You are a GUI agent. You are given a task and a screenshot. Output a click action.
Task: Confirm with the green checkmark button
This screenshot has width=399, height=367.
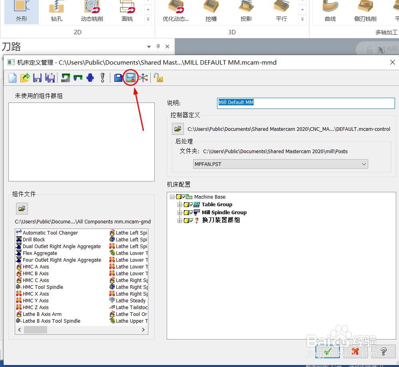[x=327, y=351]
